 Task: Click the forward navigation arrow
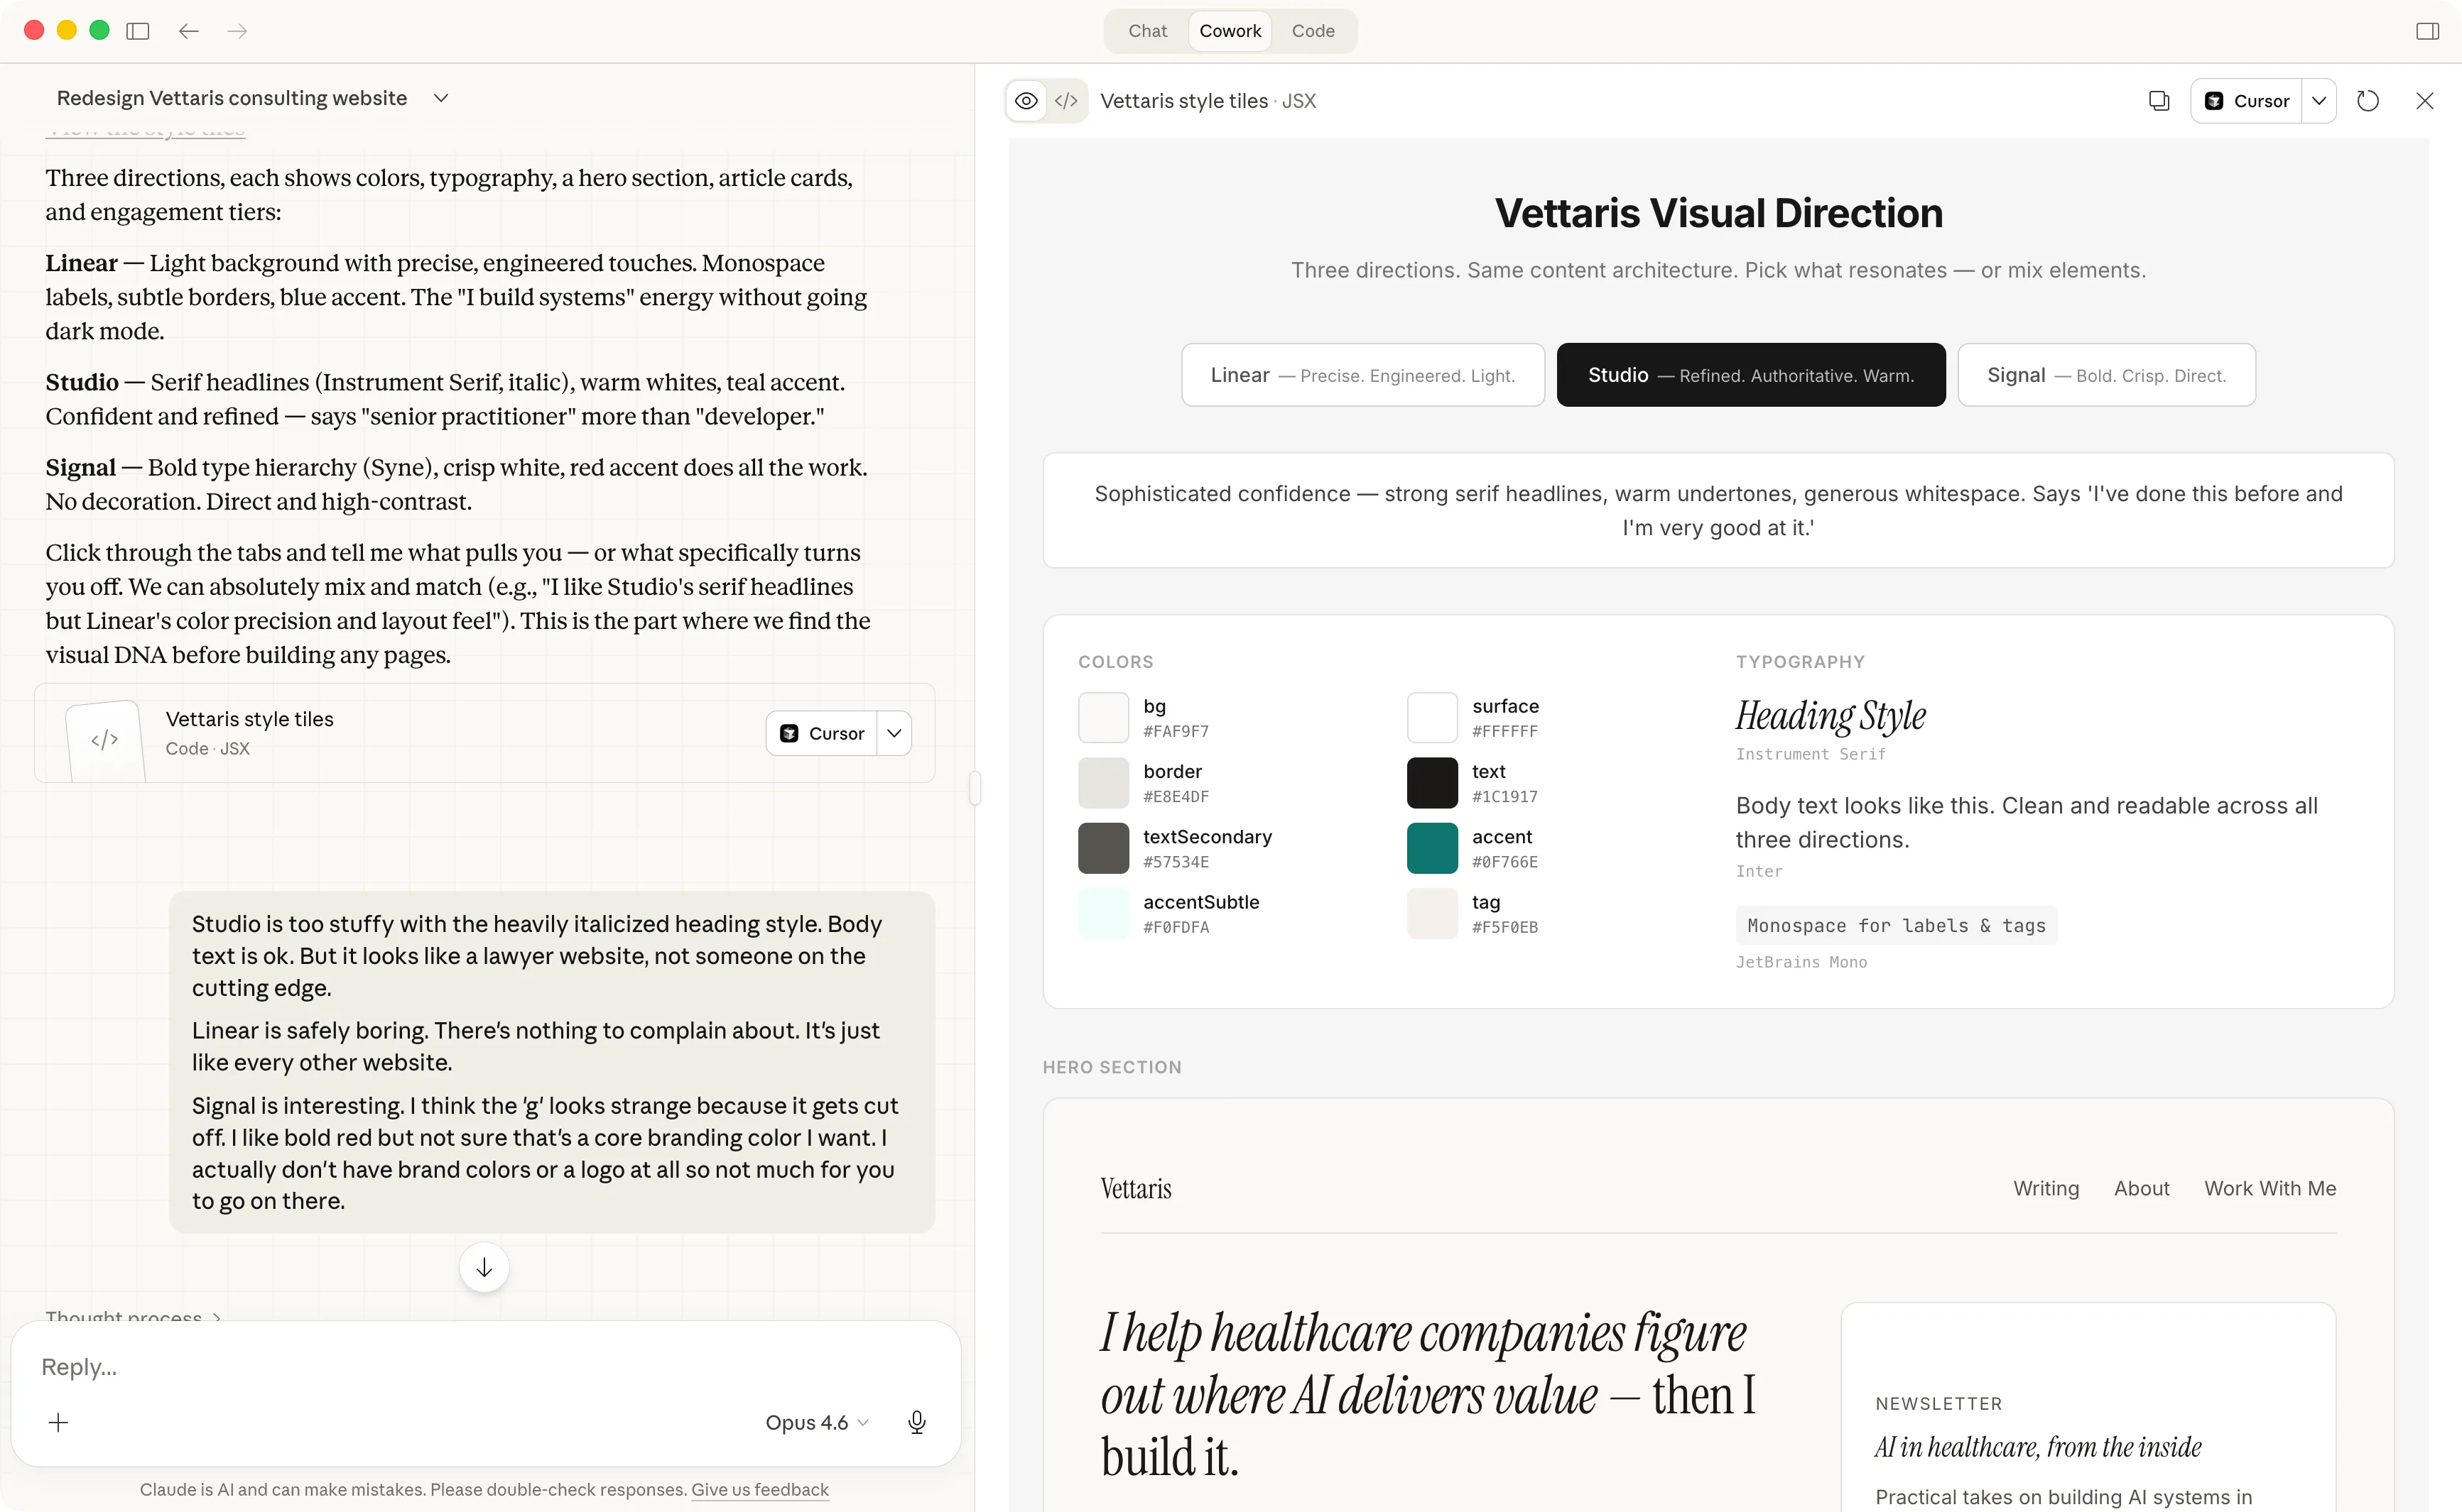pyautogui.click(x=237, y=31)
